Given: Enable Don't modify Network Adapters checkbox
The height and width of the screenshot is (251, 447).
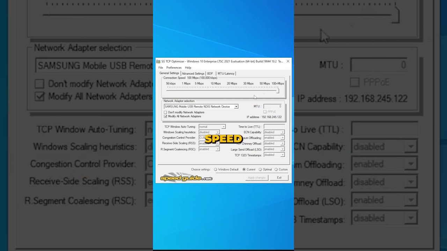Looking at the screenshot, I should point(166,112).
